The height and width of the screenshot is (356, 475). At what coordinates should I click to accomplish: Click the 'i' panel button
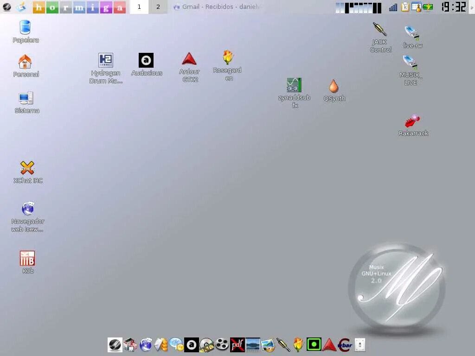pos(93,7)
